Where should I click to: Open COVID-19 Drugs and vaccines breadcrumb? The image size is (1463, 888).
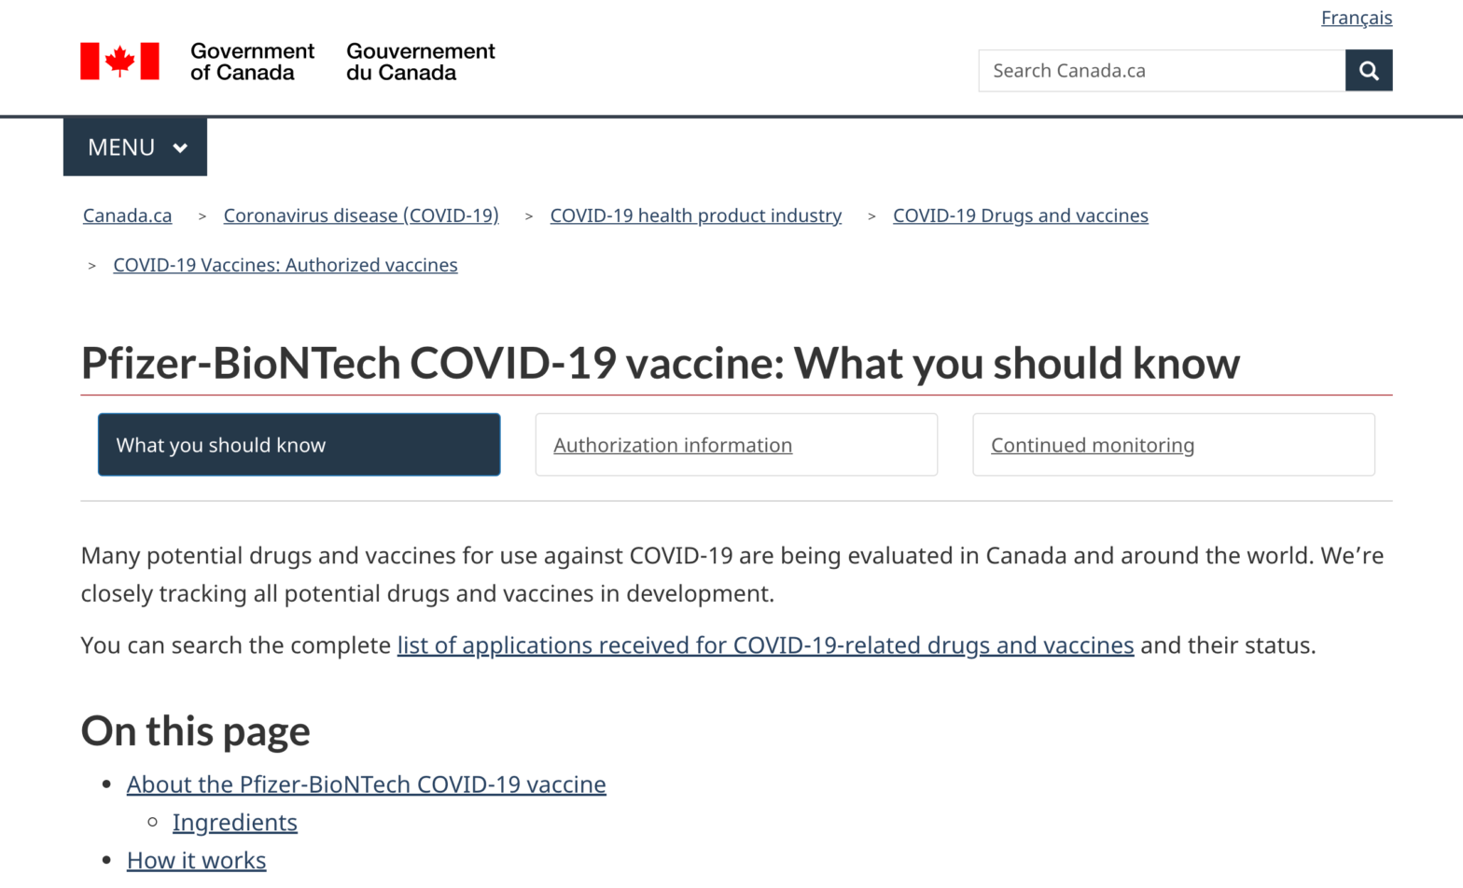[1021, 215]
